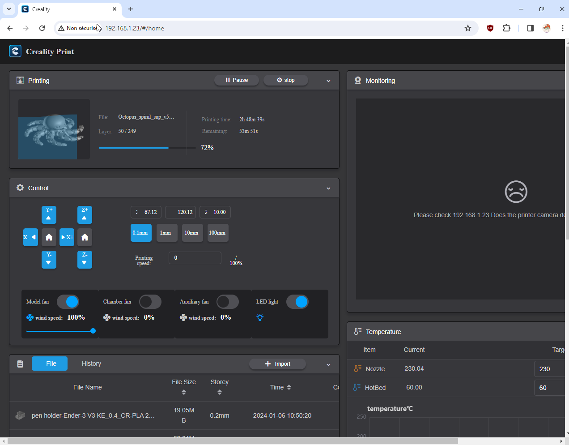Pause the current print

pyautogui.click(x=237, y=80)
